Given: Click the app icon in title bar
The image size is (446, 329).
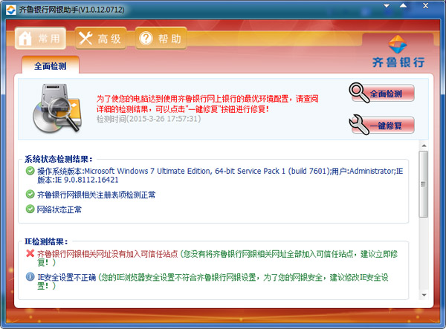Looking at the screenshot, I should click(x=11, y=10).
